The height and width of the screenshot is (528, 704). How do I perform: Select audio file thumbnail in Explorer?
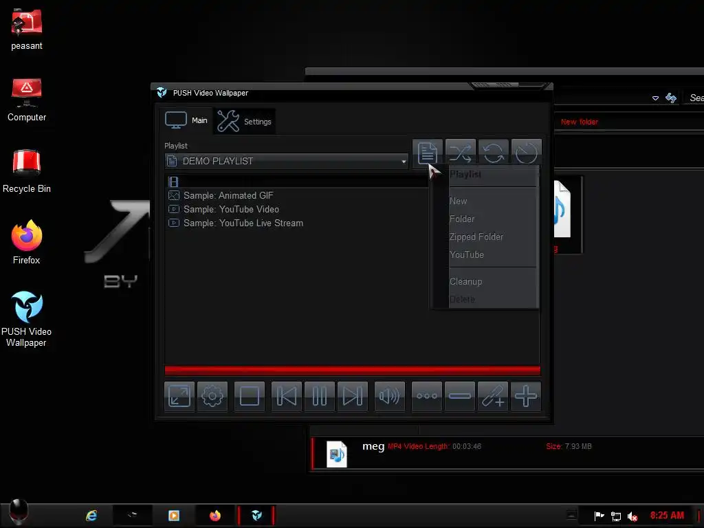click(562, 209)
